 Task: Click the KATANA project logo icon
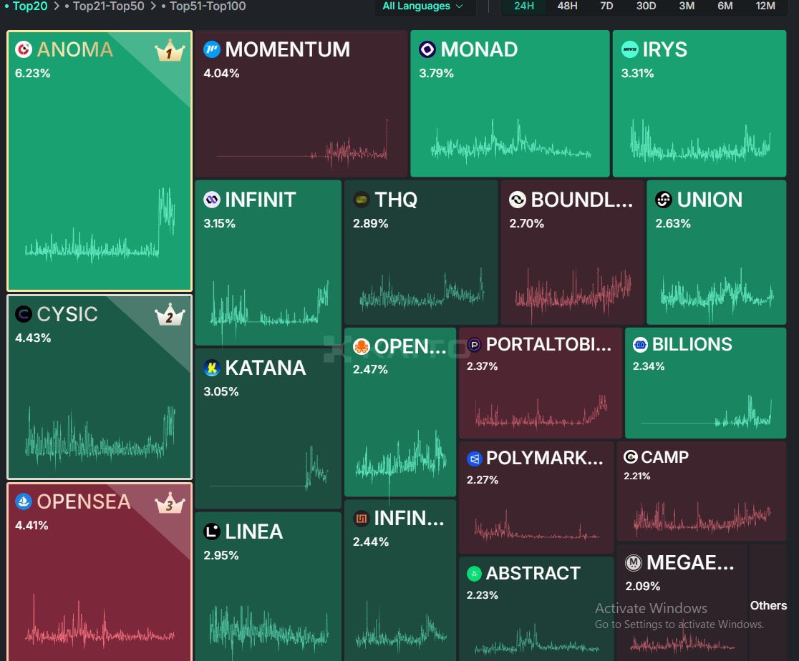click(211, 368)
